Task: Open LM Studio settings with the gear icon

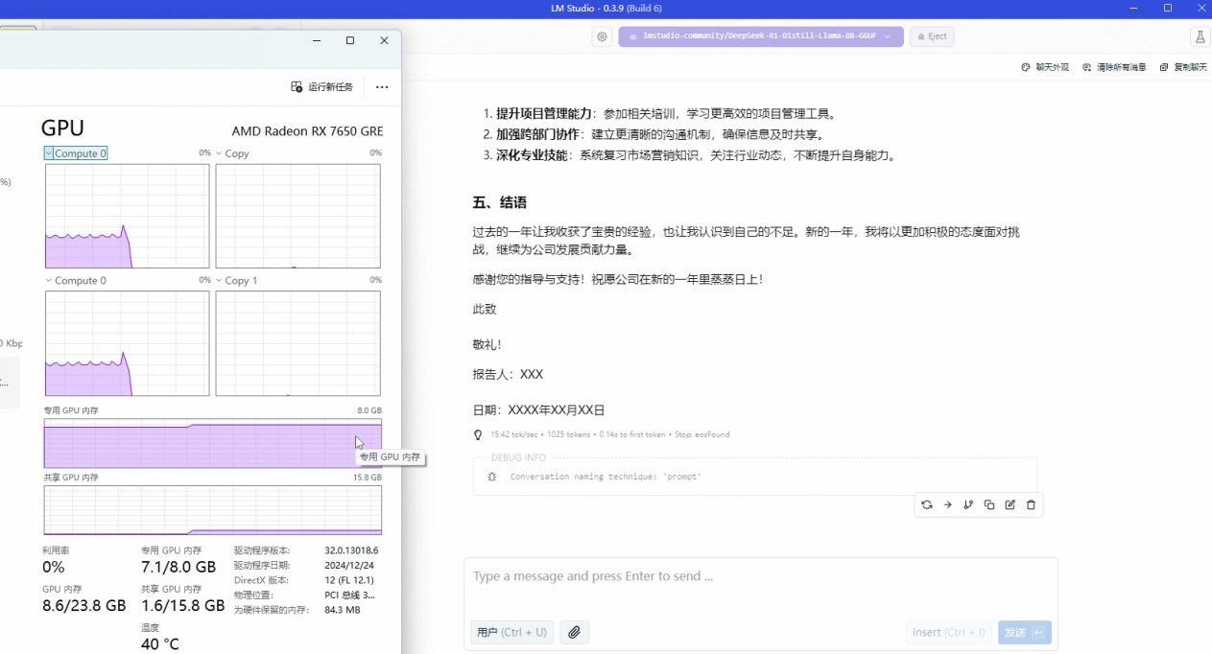Action: [602, 35]
